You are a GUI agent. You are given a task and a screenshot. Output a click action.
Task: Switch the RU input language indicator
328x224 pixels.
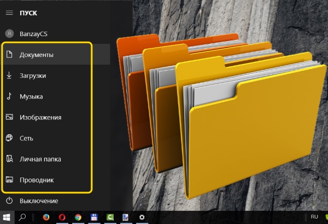[x=314, y=217]
